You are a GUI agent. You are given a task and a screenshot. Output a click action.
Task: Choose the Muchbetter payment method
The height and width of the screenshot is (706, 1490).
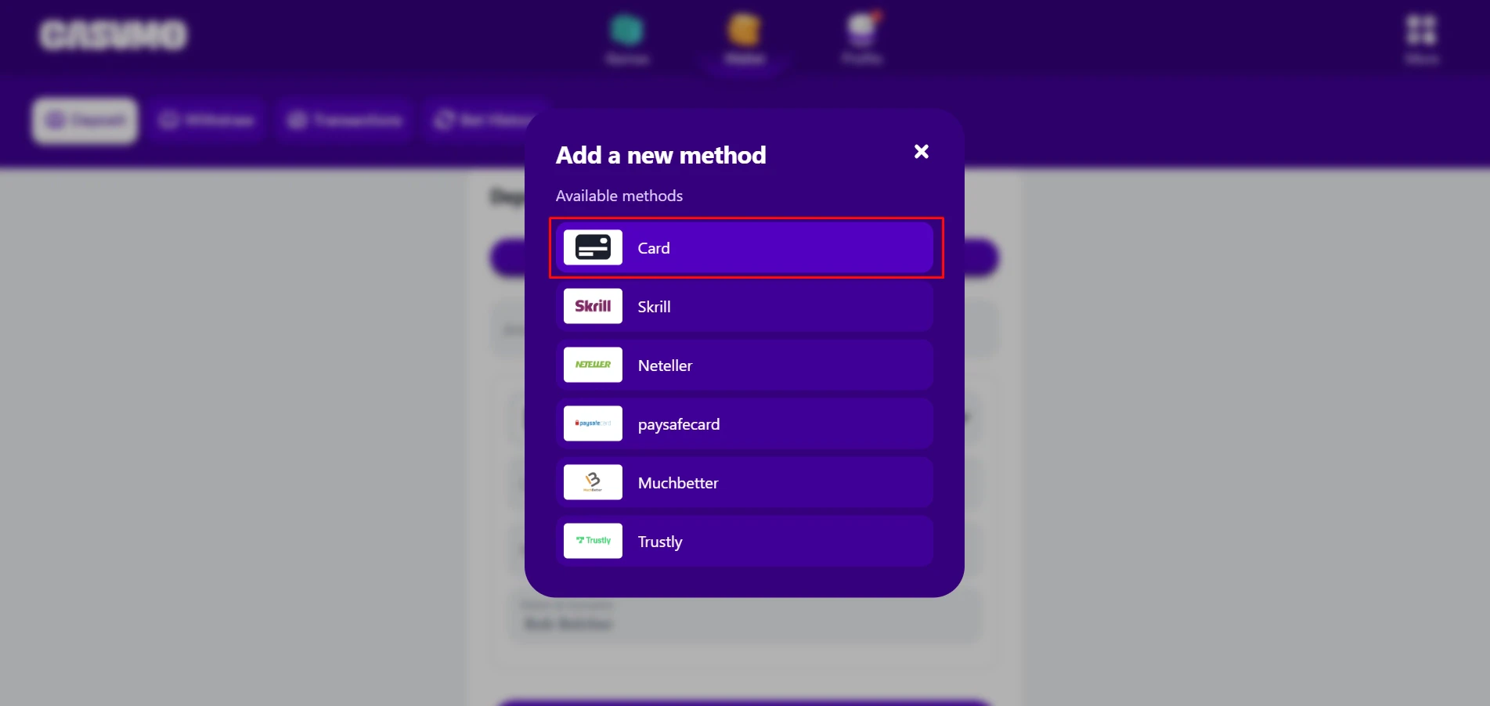(x=745, y=483)
